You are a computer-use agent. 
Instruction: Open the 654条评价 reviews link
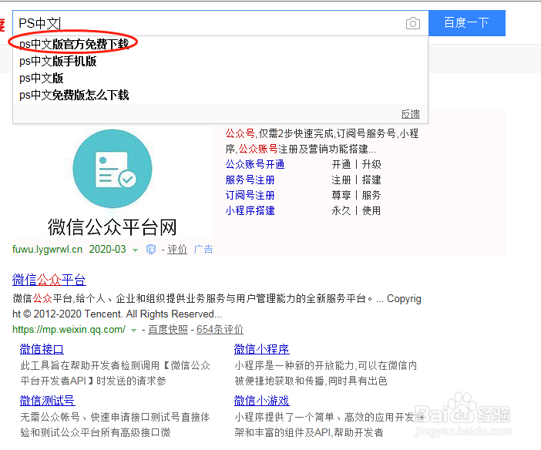[220, 330]
